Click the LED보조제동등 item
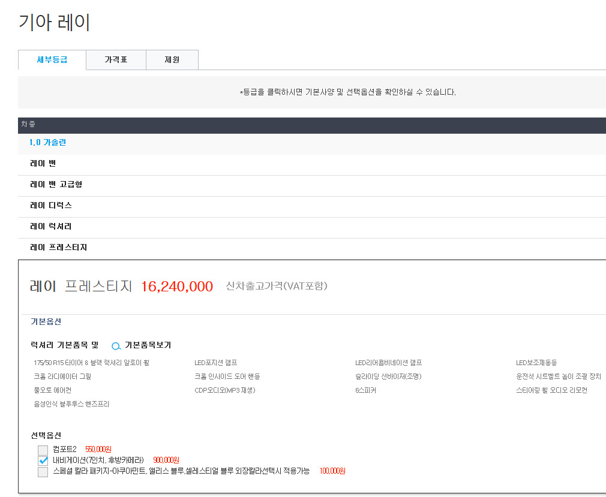 click(x=536, y=363)
